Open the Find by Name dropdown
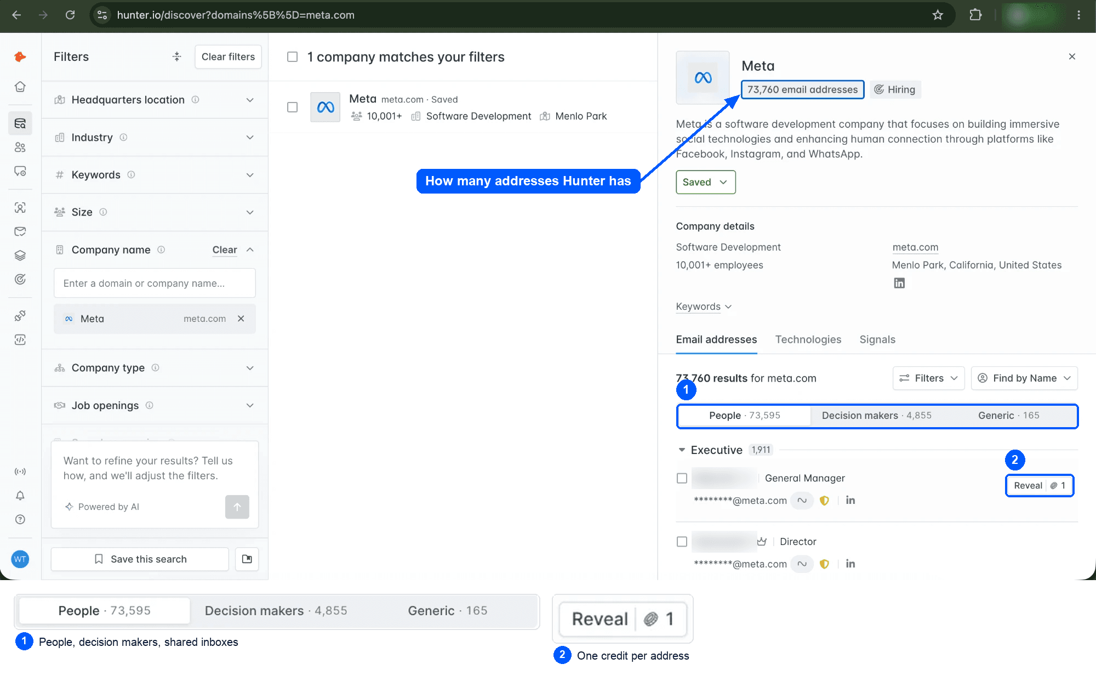 [1024, 378]
